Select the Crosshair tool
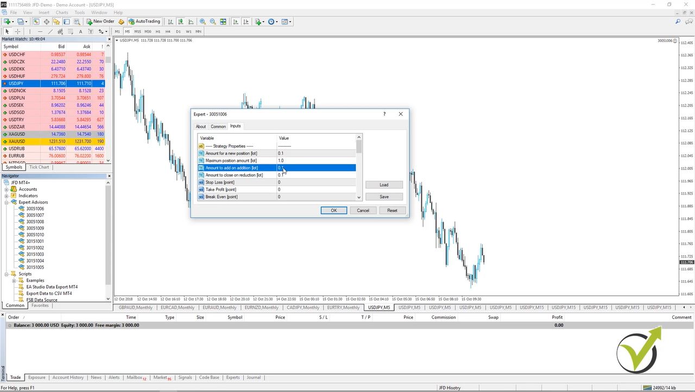 tap(17, 31)
